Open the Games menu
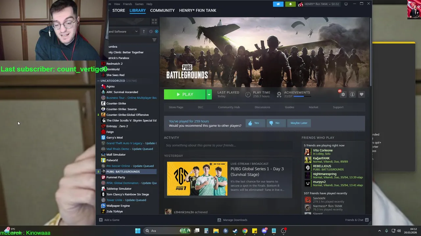 139,4
